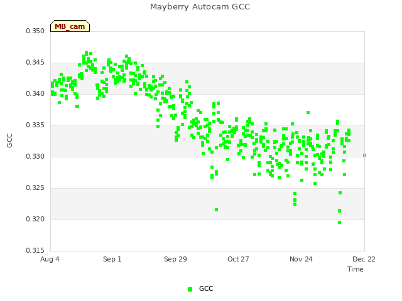The image size is (402, 301).
Task: Select the Aug 4 x-axis label
Action: click(50, 259)
